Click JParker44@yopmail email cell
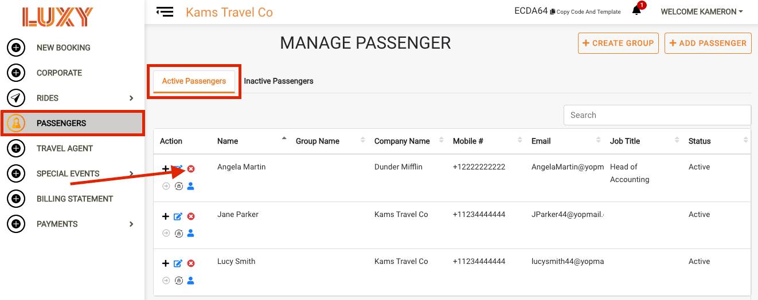 click(x=568, y=215)
